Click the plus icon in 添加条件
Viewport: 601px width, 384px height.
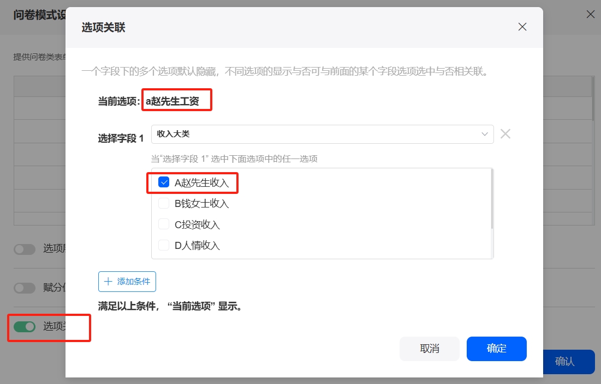tap(108, 282)
